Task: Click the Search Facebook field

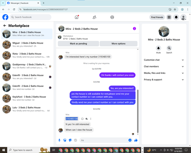Action: click(x=31, y=17)
